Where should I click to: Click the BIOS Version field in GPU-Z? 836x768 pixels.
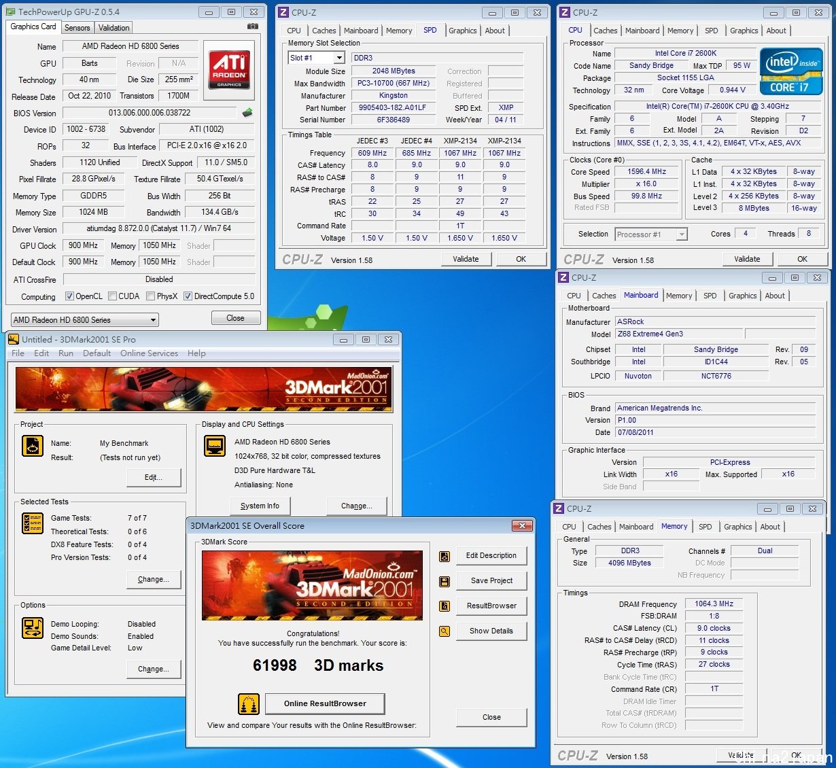click(150, 113)
